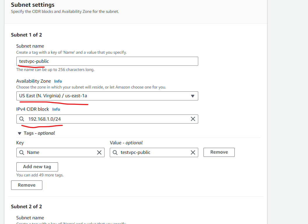308x224 pixels.
Task: Click the Value field containing testvpc-public
Action: click(154, 152)
